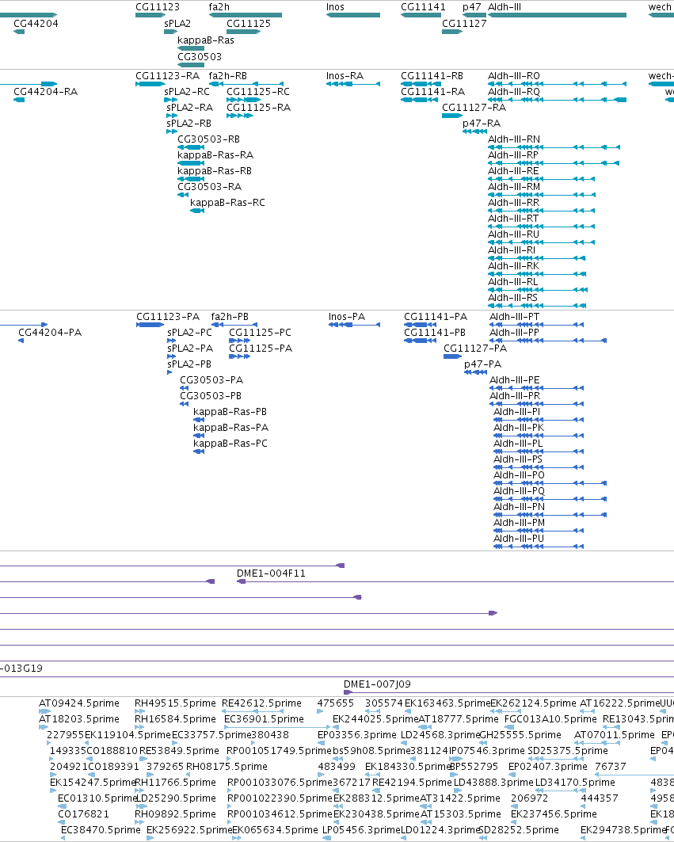Select the kappaB-Ras-RC transcript label
The width and height of the screenshot is (674, 842).
click(228, 203)
